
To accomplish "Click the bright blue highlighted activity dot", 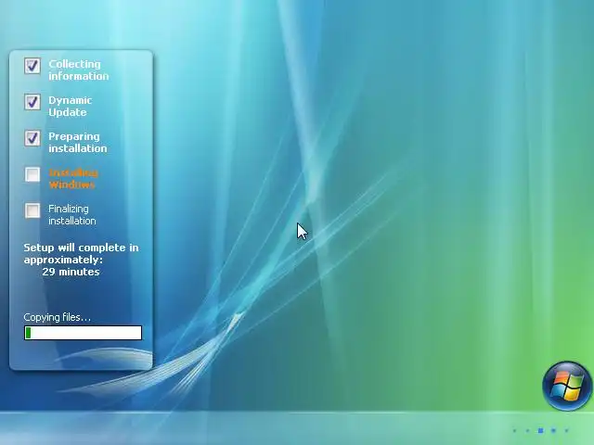I will (x=540, y=430).
